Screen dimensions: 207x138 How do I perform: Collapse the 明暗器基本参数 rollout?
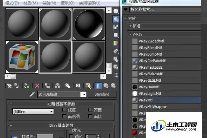[11, 104]
